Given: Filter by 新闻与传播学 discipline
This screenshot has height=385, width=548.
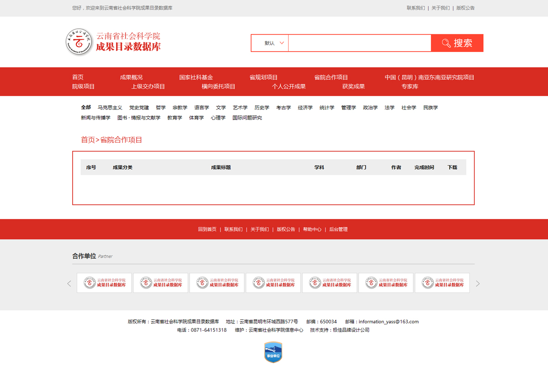Looking at the screenshot, I should [x=95, y=118].
